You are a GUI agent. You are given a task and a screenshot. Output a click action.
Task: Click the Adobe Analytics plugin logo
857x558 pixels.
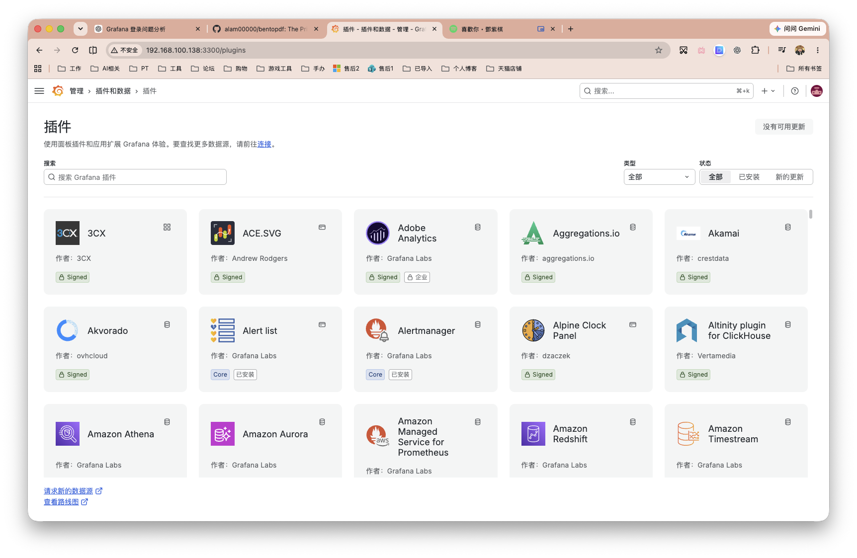tap(378, 233)
